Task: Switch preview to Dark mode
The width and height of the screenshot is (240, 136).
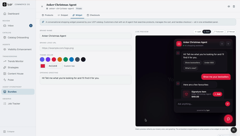Action: coord(207,32)
